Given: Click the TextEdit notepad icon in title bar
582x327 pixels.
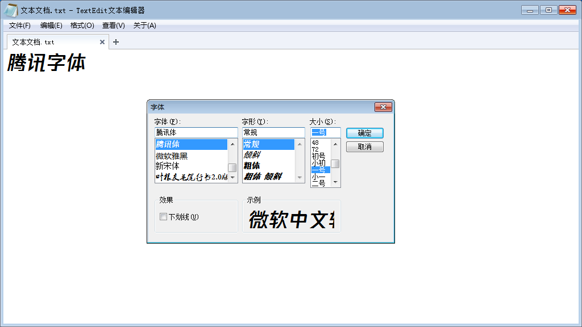Looking at the screenshot, I should pos(11,10).
